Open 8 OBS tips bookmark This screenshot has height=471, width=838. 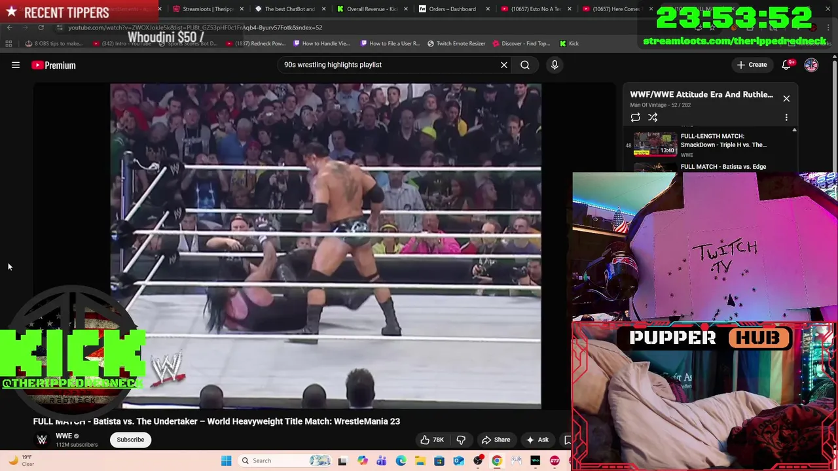tap(54, 43)
